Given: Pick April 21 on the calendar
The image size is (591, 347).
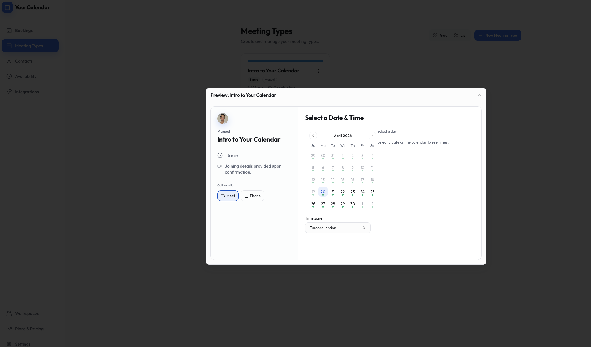Looking at the screenshot, I should click(x=333, y=192).
